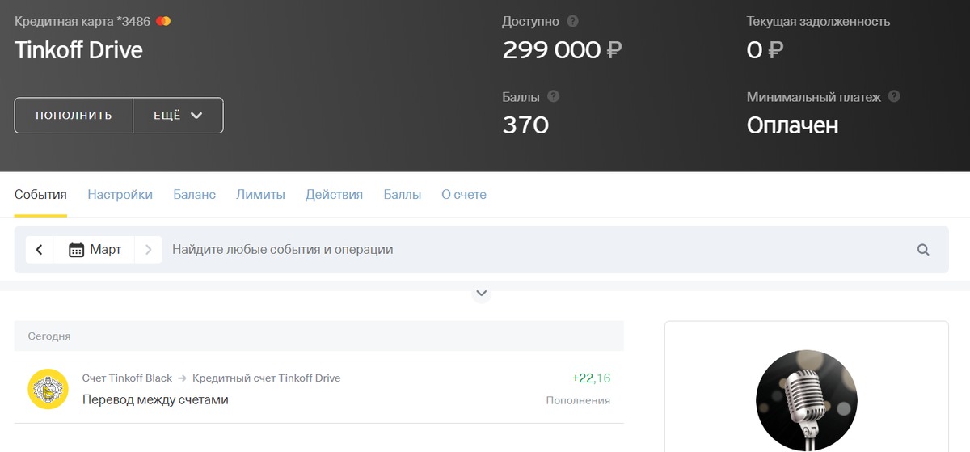Click the search magnifier icon

[923, 250]
